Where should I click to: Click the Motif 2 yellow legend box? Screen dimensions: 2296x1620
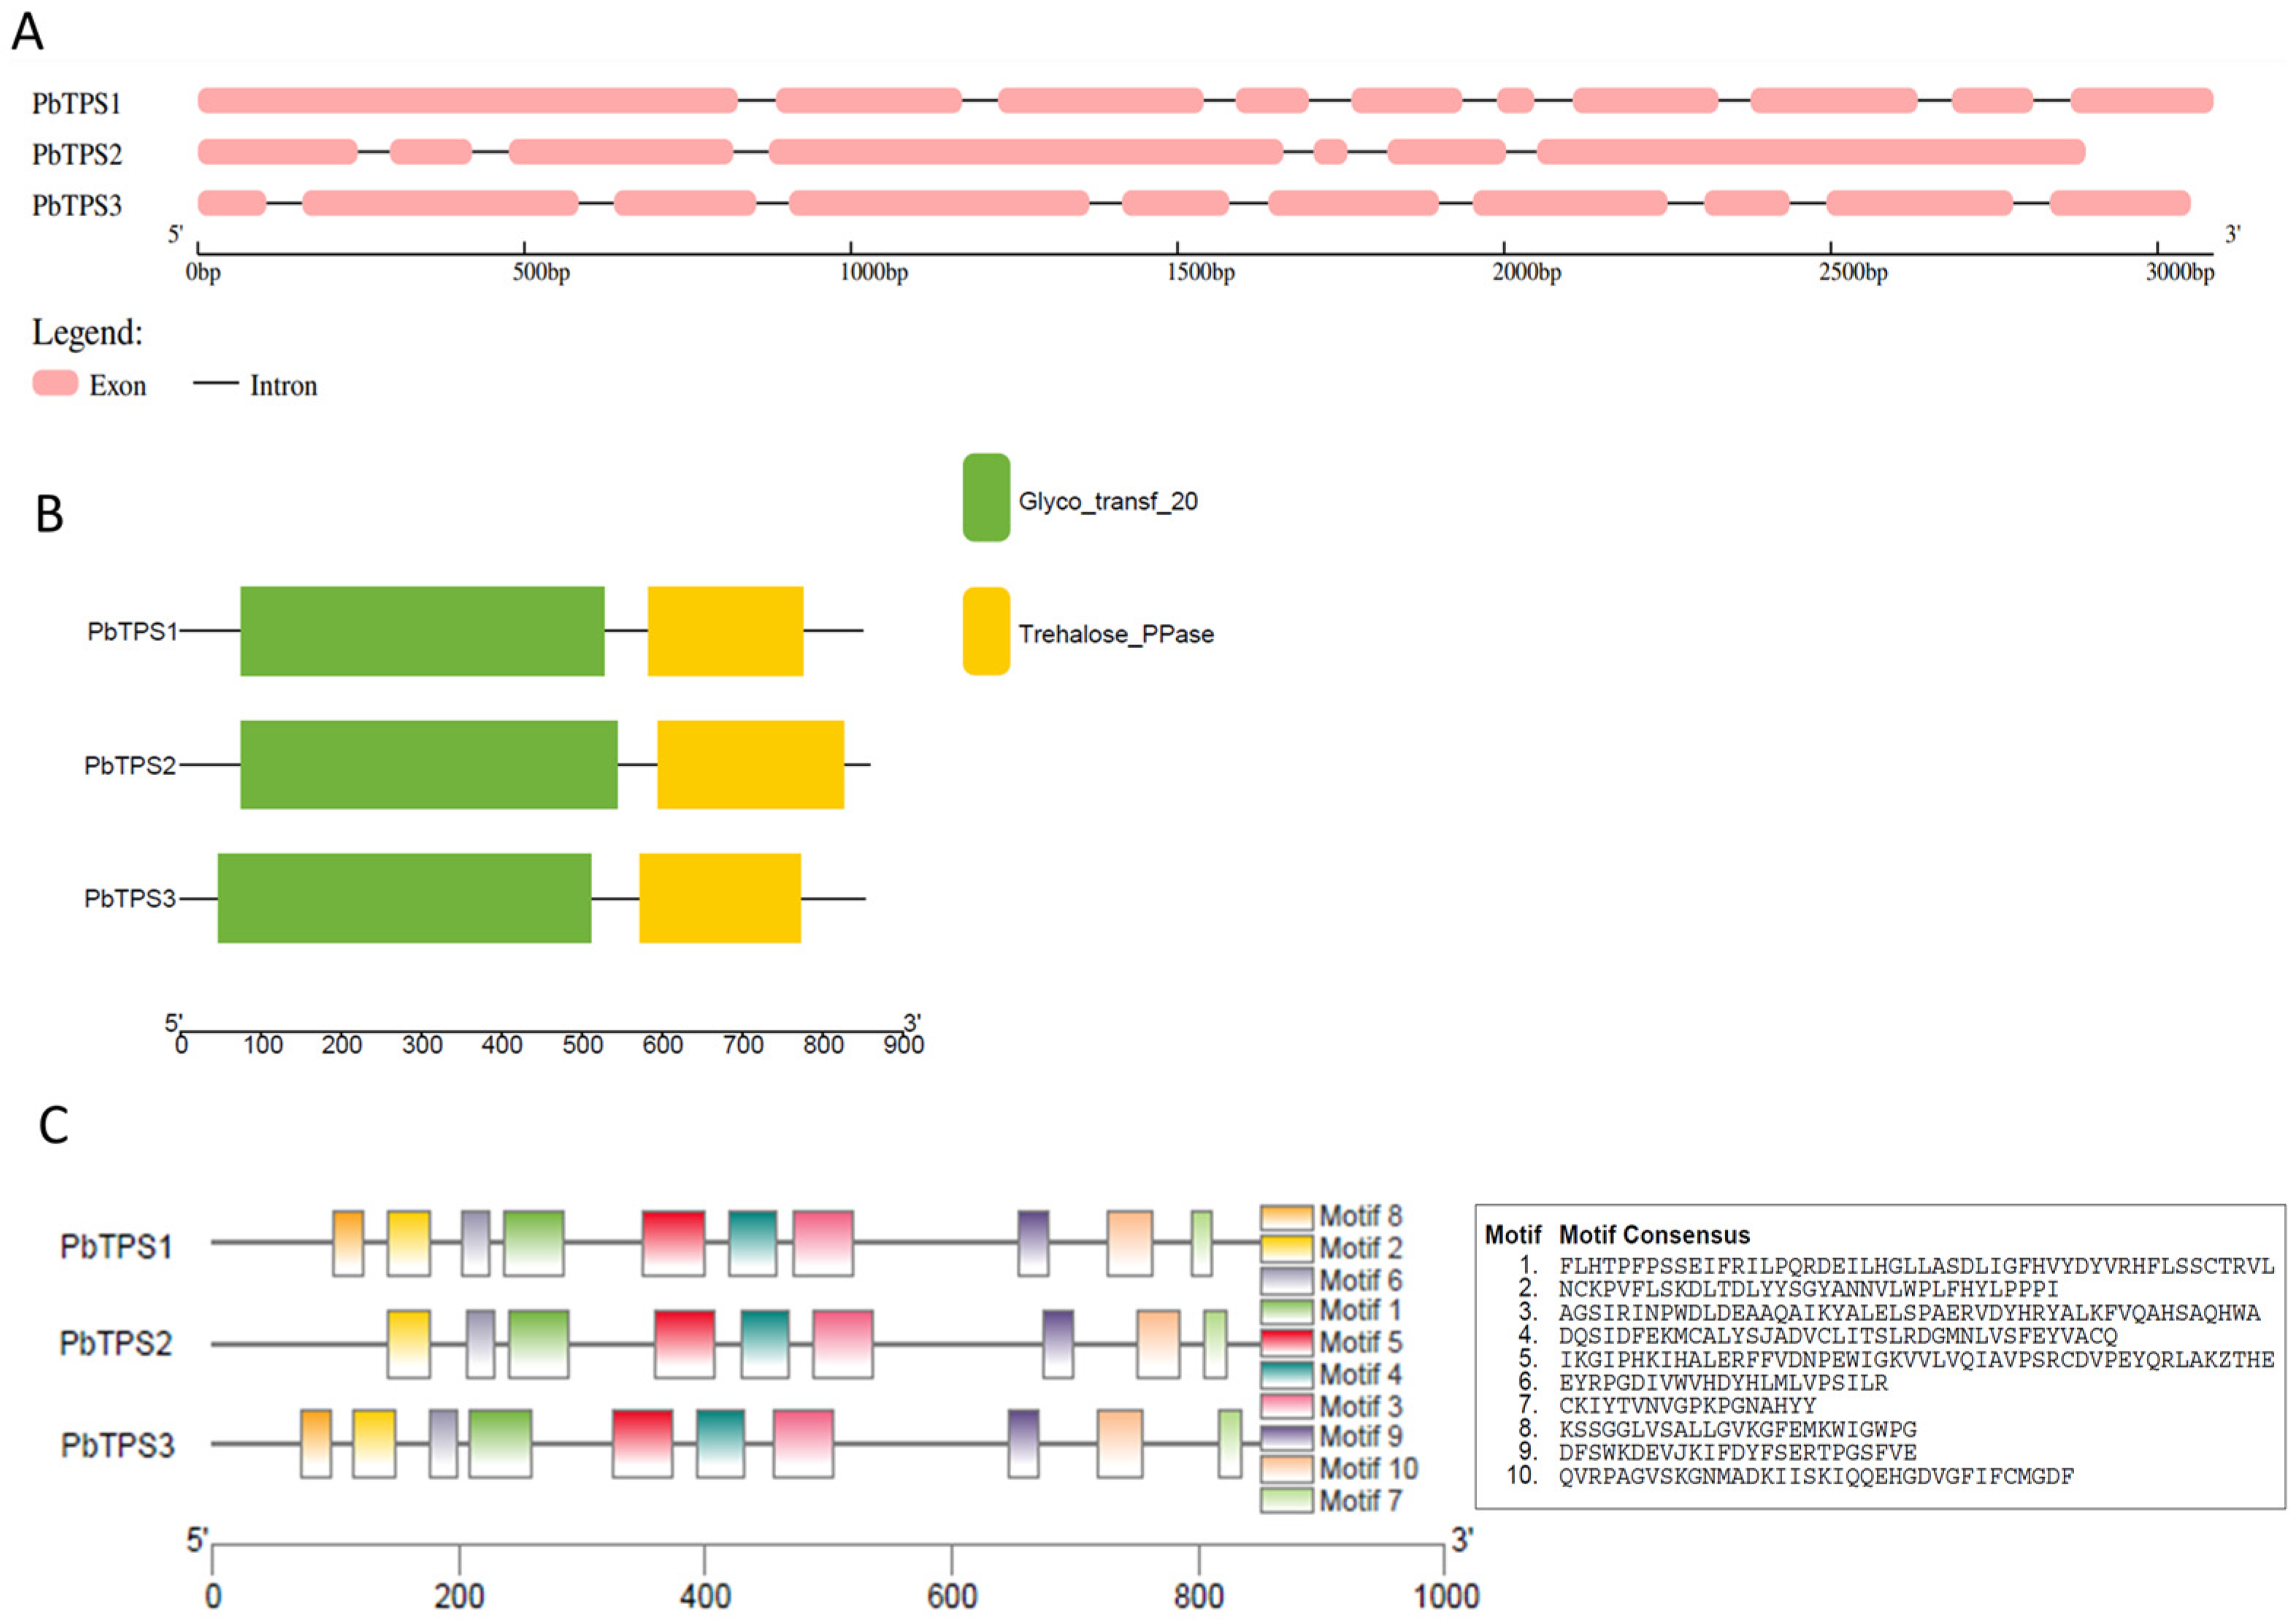(x=1286, y=1249)
